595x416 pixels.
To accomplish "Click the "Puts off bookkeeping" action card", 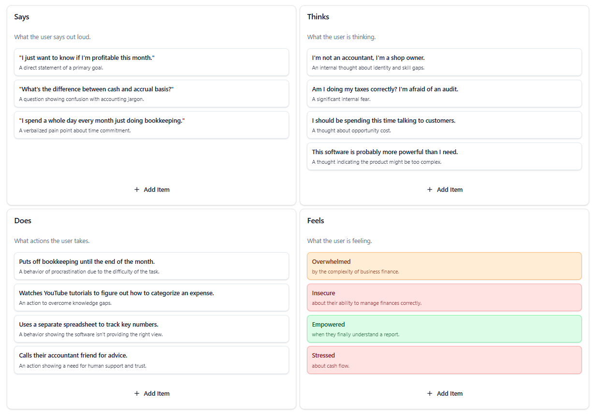I will click(151, 266).
